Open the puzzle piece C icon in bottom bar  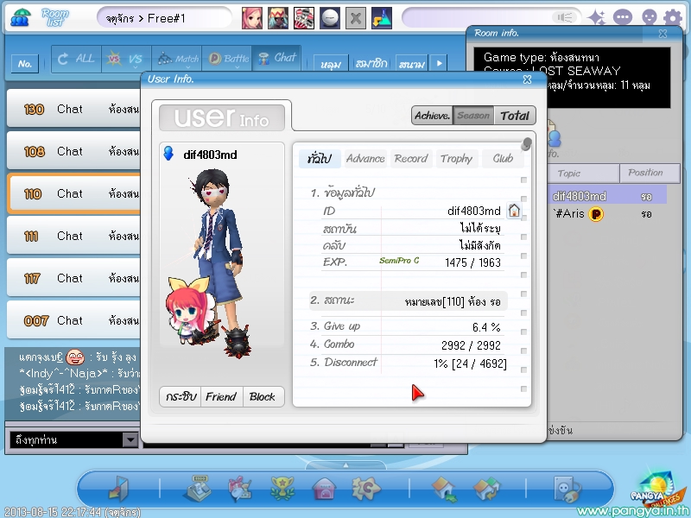point(365,489)
